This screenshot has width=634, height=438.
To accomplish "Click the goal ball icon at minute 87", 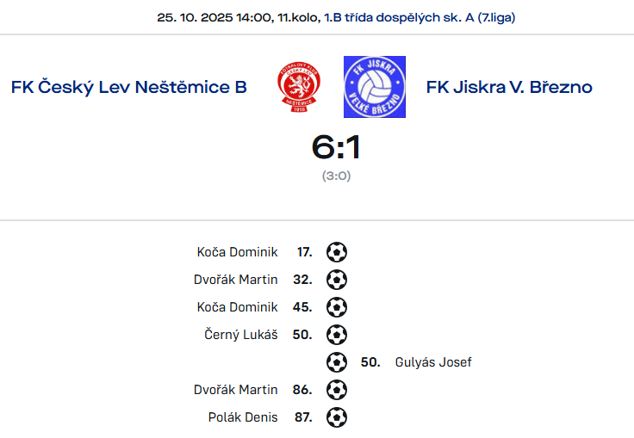I will (337, 417).
